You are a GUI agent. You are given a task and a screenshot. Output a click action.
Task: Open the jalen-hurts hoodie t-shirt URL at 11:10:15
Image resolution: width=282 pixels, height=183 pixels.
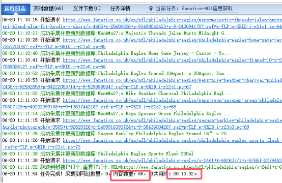click(172, 20)
